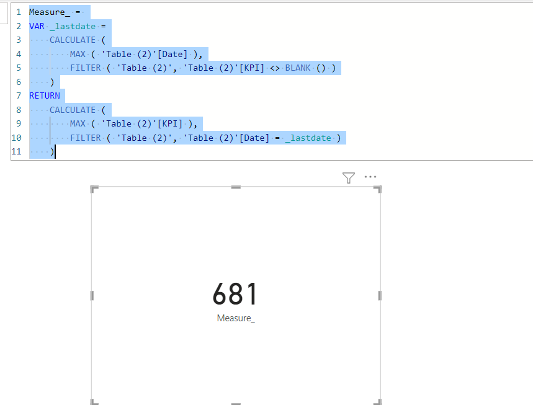
Task: Click the top-middle handle of the card visual
Action: 236,187
